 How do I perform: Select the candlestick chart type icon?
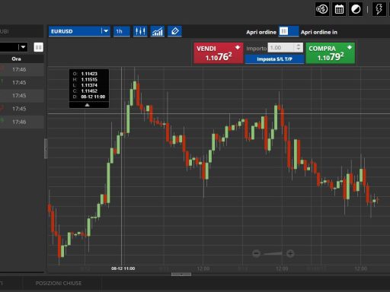coord(140,31)
